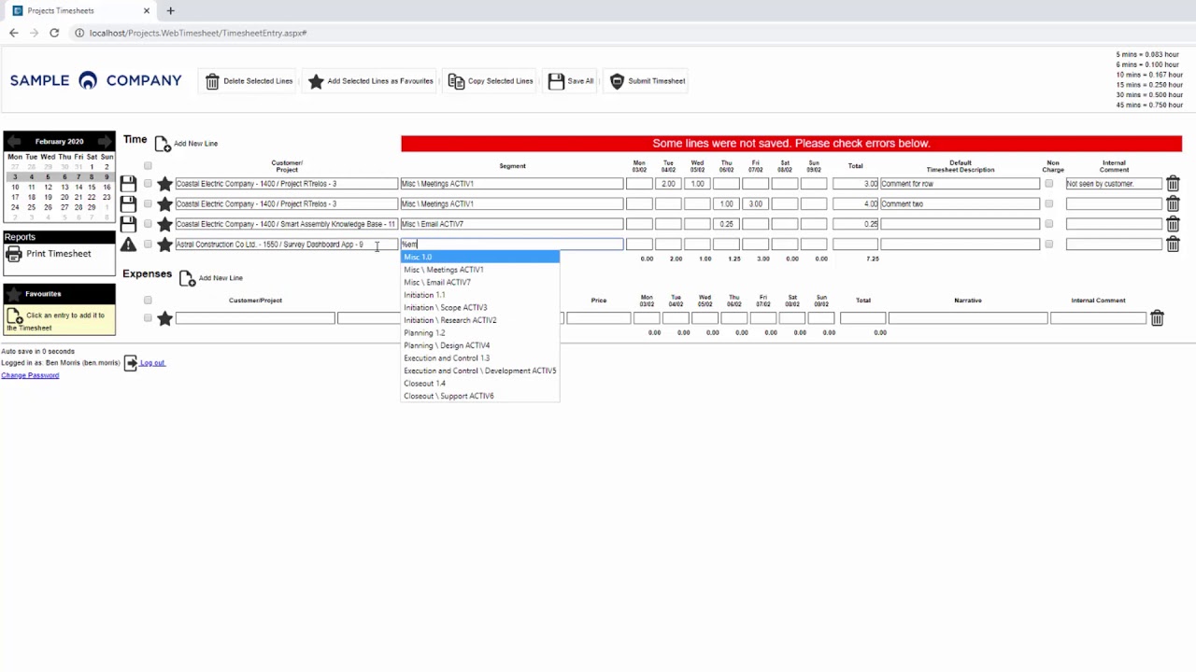Choose 'Closeout \ Support ACTIV6' suggestion
This screenshot has height=672, width=1196.
point(480,396)
